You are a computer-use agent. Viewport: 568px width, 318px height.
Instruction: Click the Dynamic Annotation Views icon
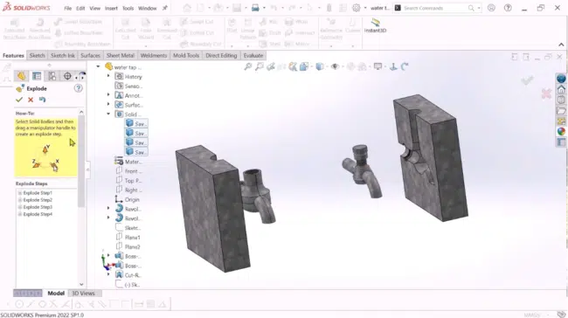(293, 66)
